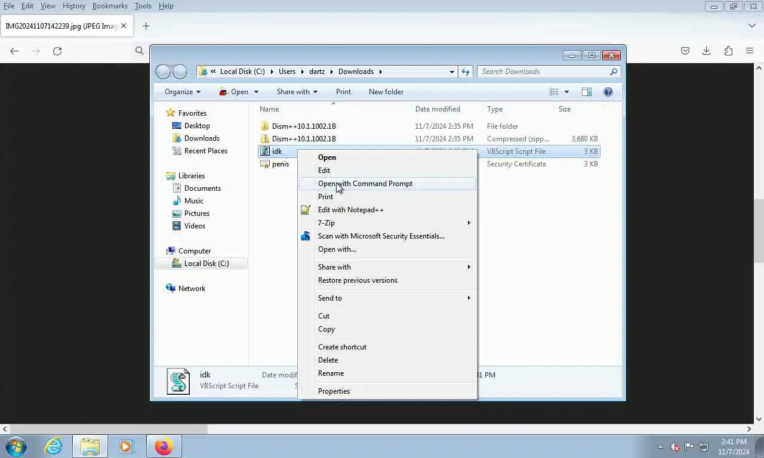764x458 pixels.
Task: Open the Firefox bookmarks Pocket icon
Action: click(x=685, y=51)
